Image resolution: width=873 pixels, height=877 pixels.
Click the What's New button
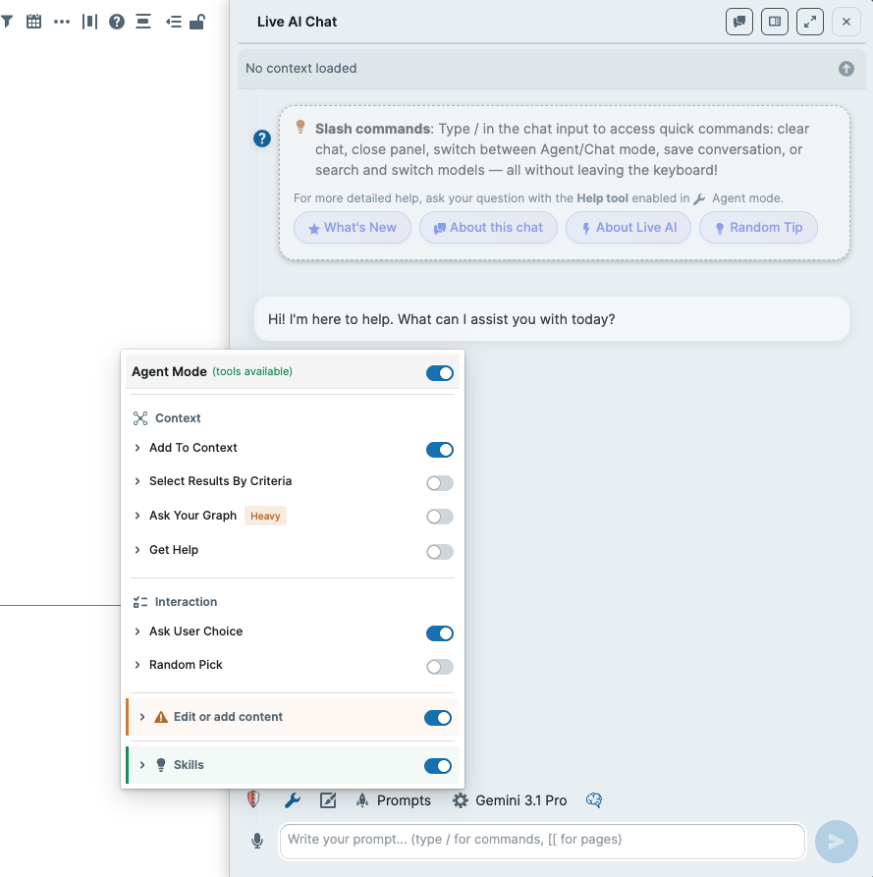353,228
